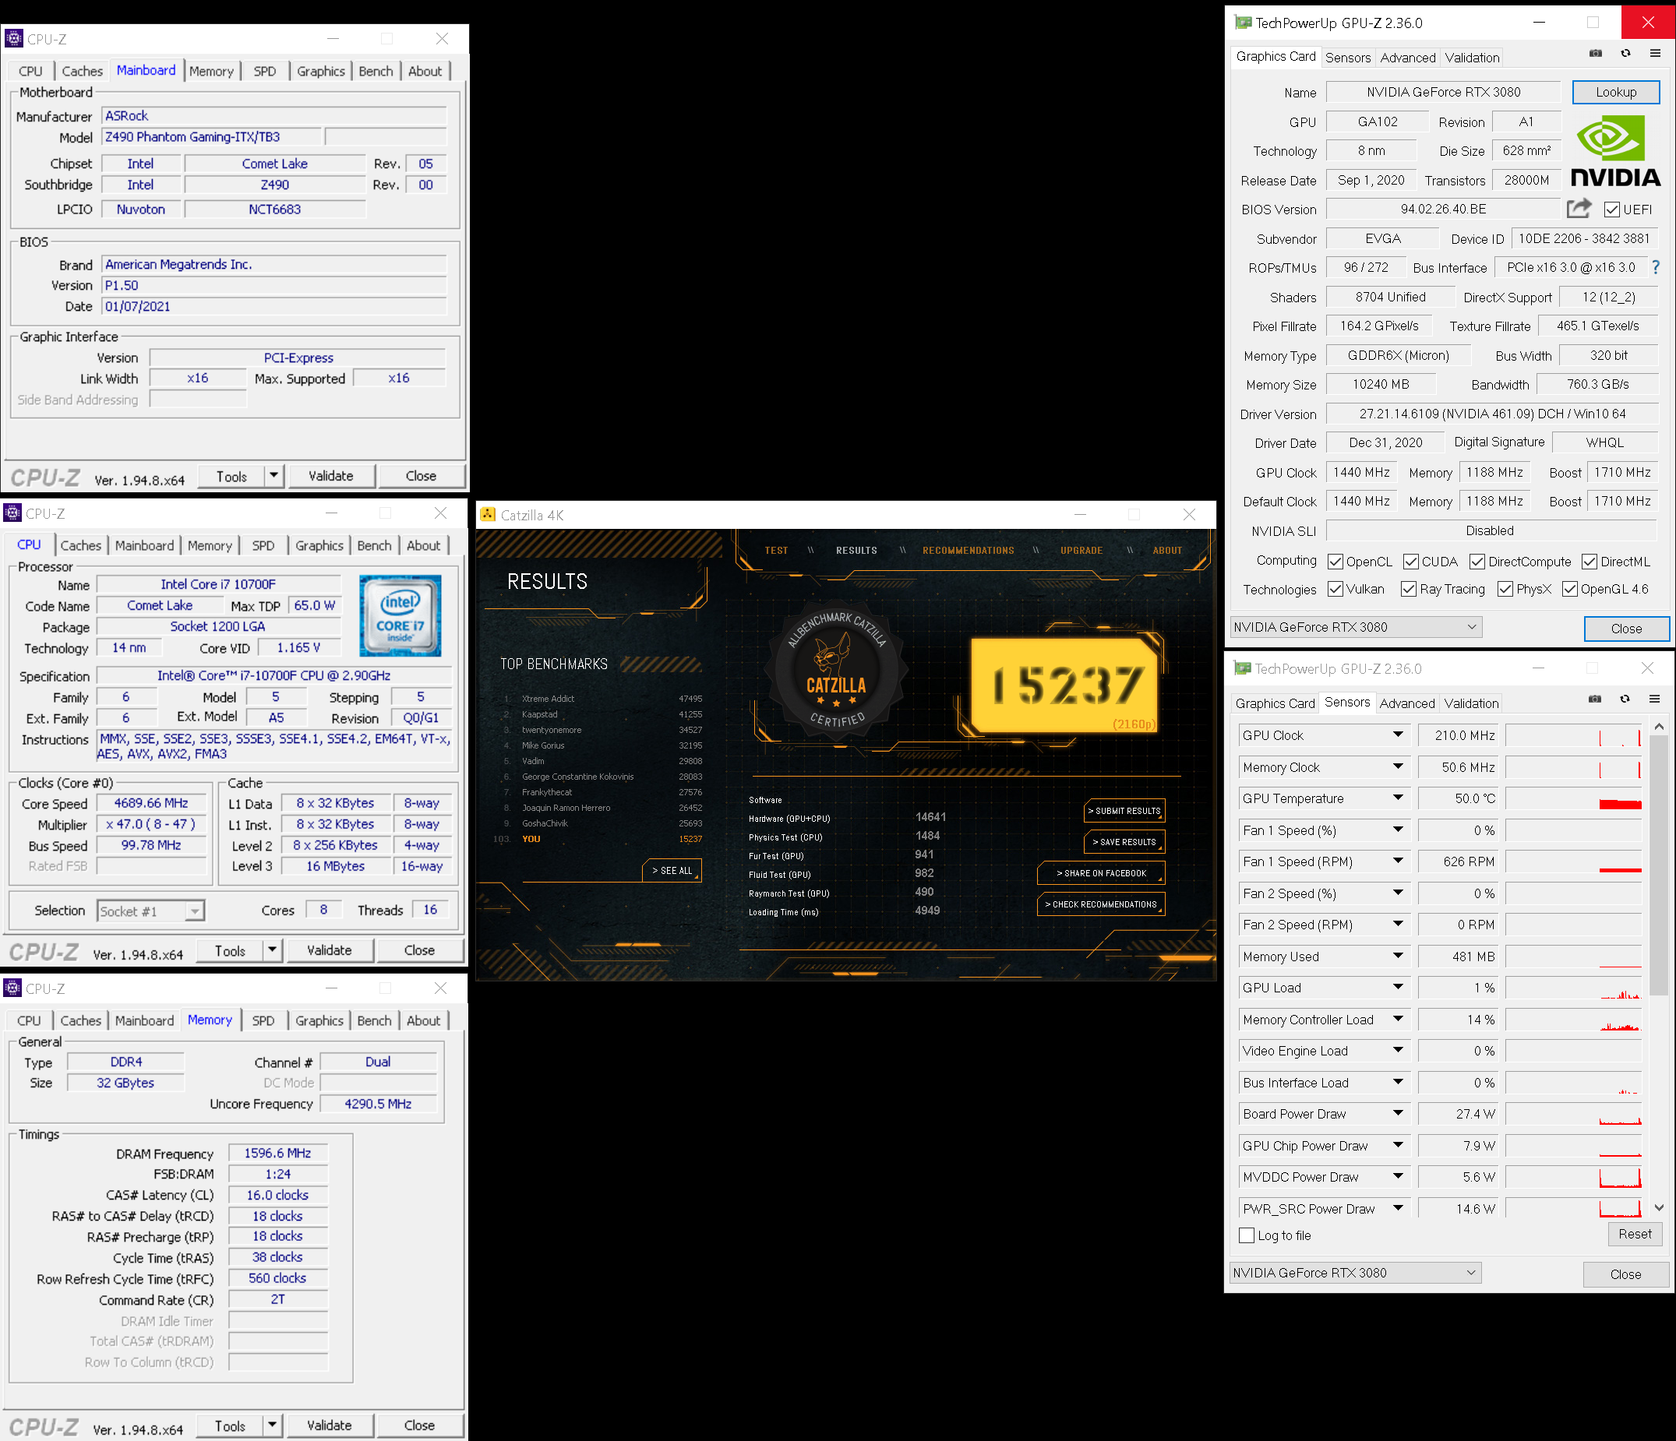Open the SPD tab in the CPU window
1676x1441 pixels.
(x=263, y=546)
